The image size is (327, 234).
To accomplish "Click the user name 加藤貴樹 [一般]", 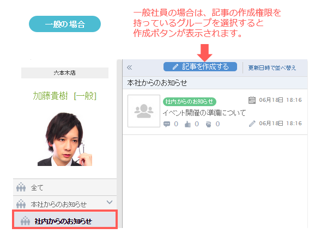I will [x=65, y=96].
